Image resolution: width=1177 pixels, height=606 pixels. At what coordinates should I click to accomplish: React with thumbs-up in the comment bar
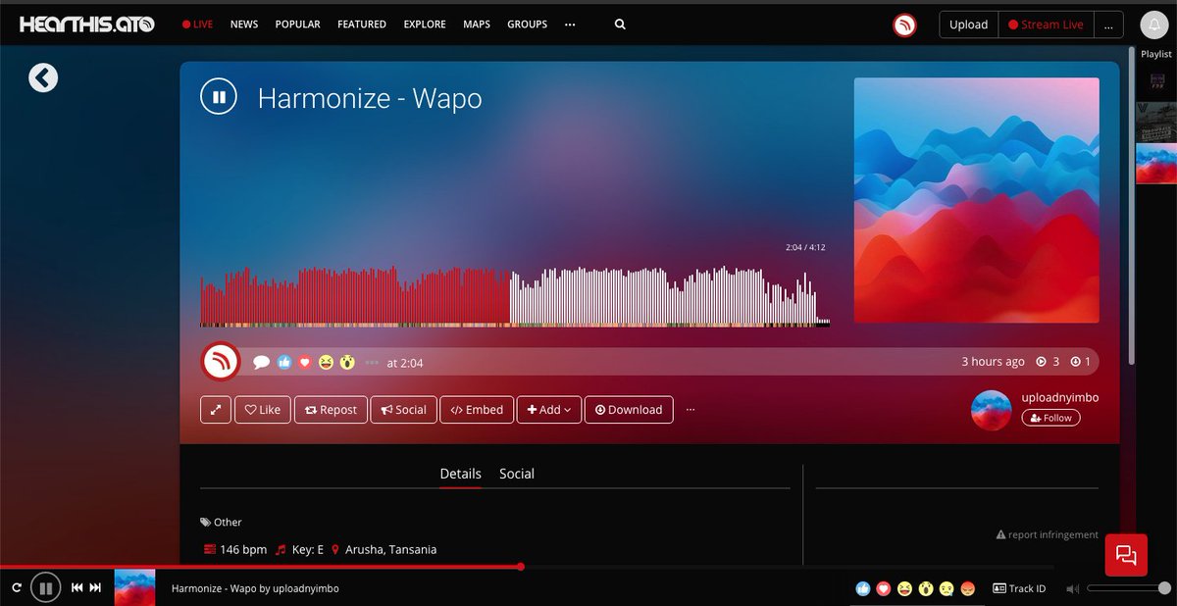coord(284,362)
